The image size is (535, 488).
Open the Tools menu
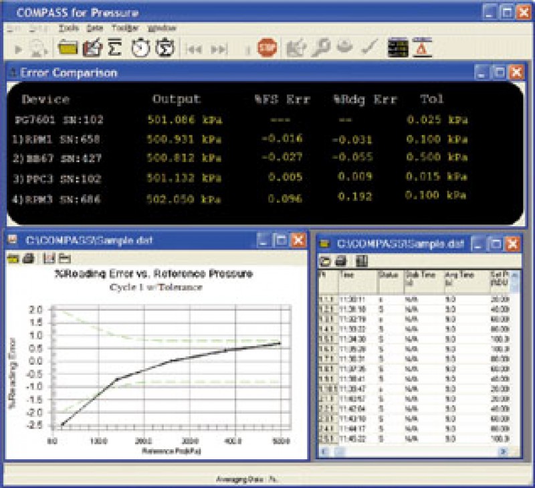tap(68, 29)
